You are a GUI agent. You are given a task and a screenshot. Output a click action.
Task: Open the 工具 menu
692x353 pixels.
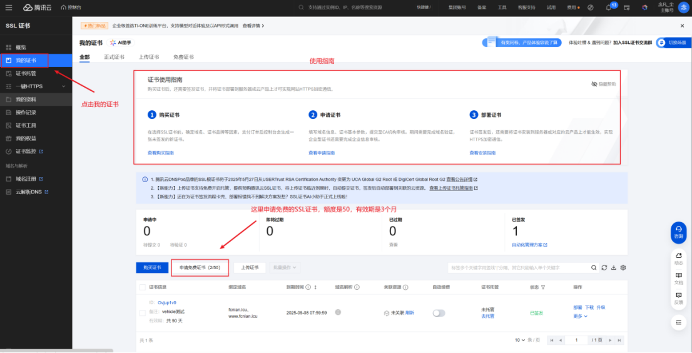point(502,8)
